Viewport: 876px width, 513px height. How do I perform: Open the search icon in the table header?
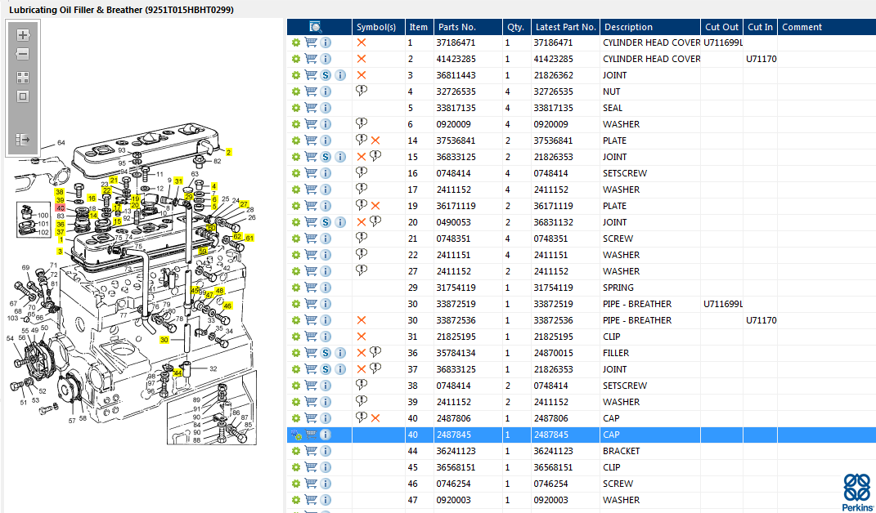click(x=316, y=27)
